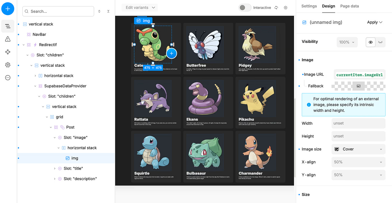This screenshot has height=203, width=392.
Task: Toggle the Interactive switch
Action: point(245,8)
